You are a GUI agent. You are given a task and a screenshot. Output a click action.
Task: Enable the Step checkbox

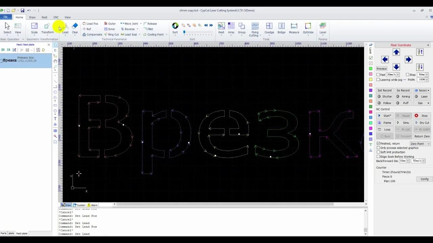point(408,75)
